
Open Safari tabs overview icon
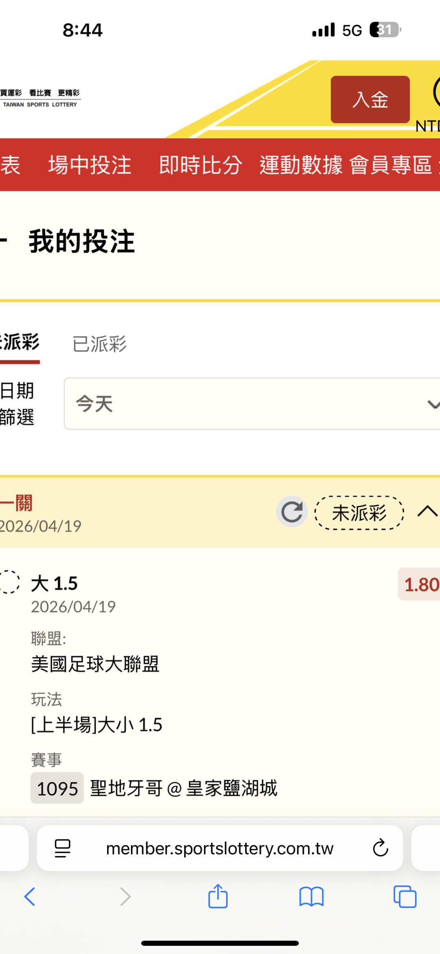[x=405, y=897]
